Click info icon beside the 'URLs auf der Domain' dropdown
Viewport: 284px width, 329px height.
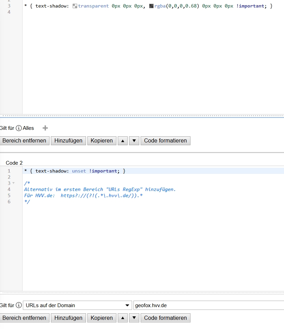19,305
